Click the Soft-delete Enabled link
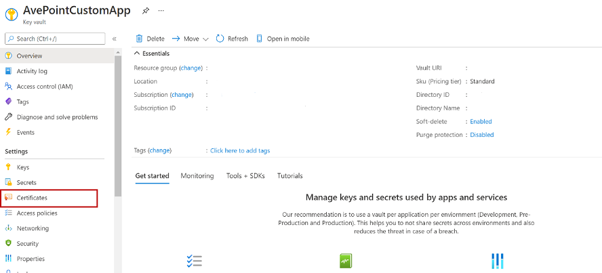Viewport: 602px width, 273px height. pos(481,122)
